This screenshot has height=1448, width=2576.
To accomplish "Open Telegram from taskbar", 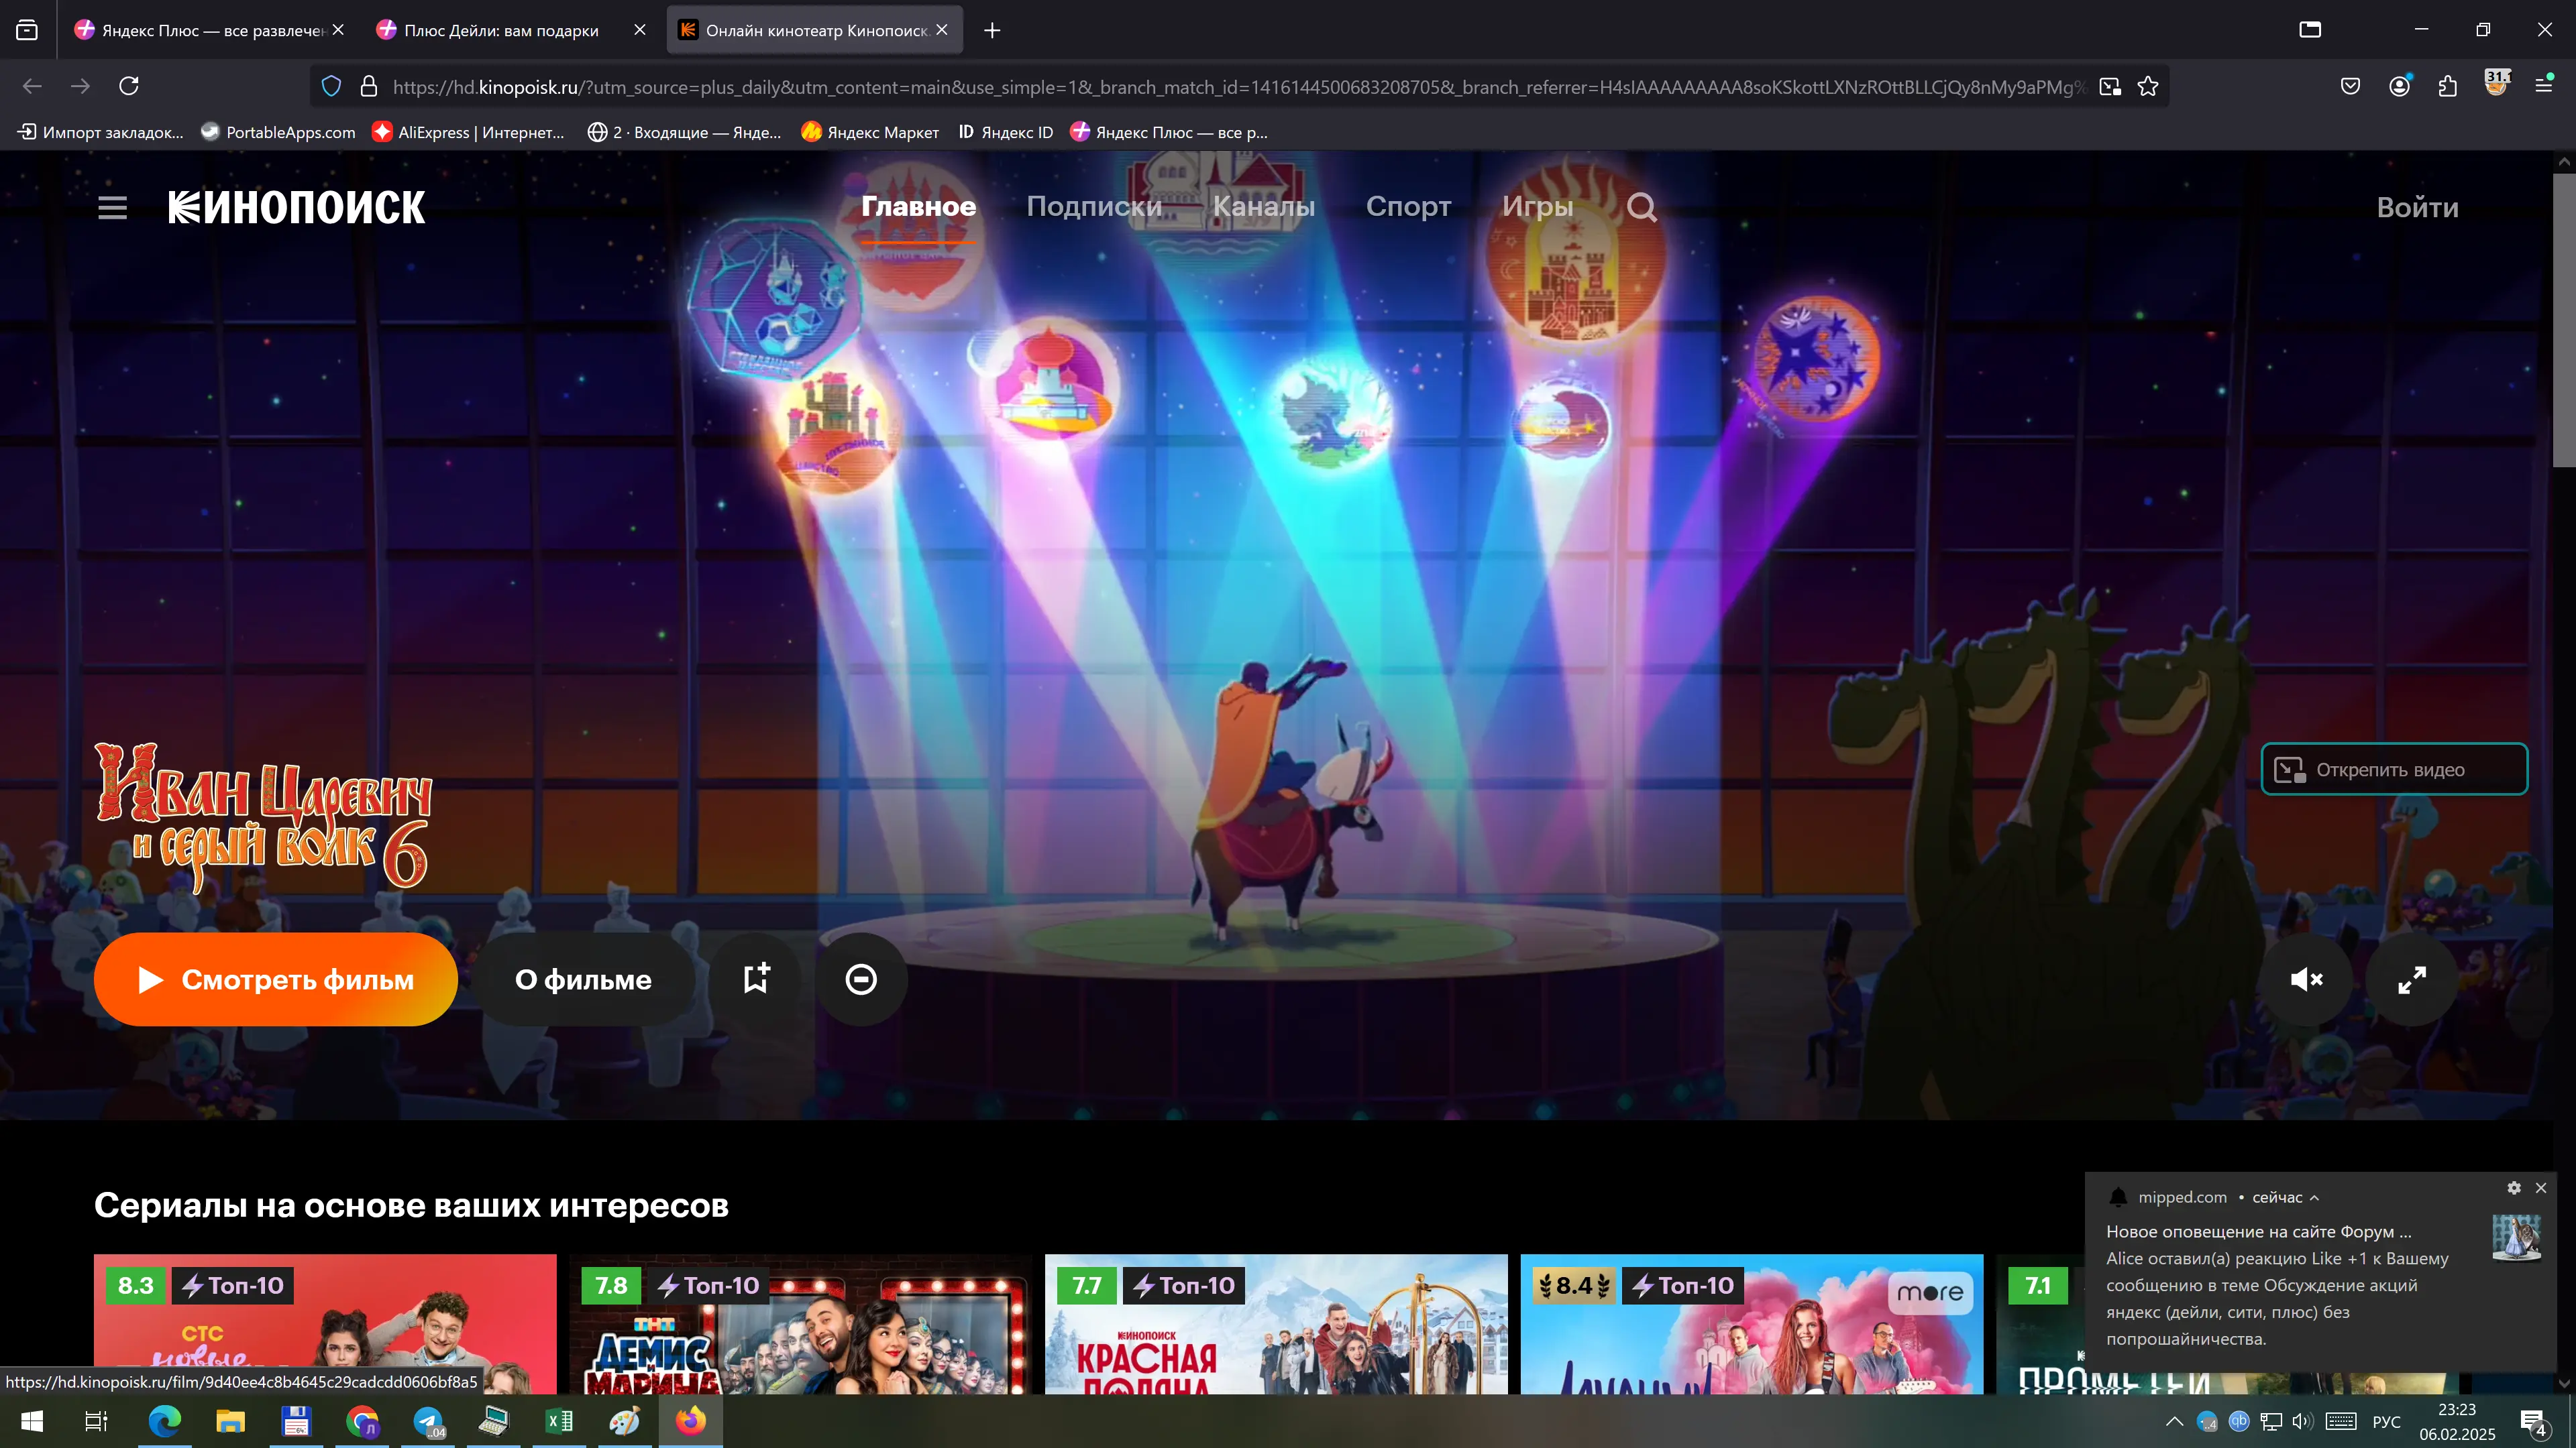I will pos(428,1421).
